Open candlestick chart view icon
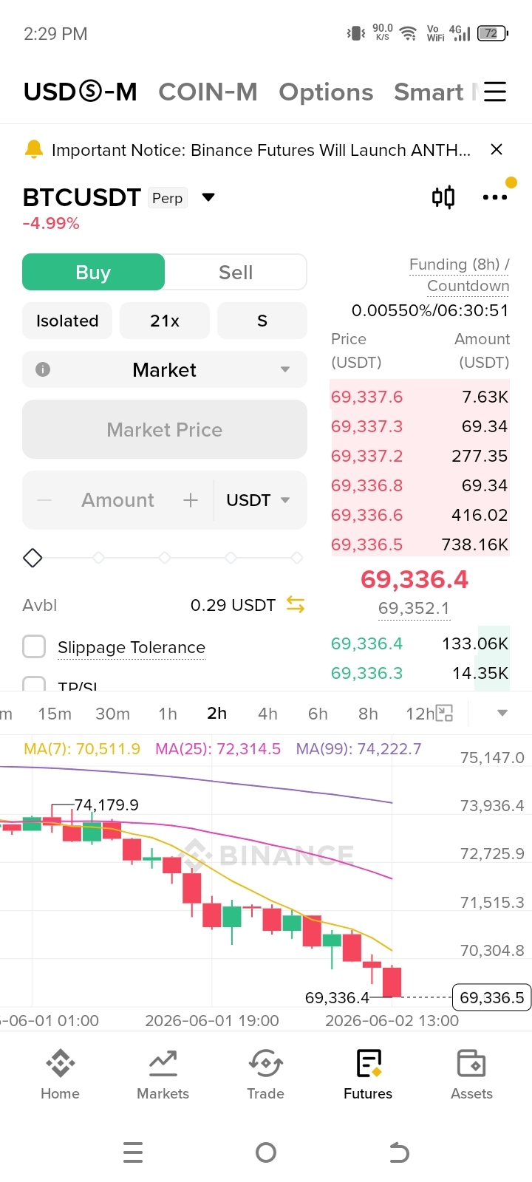Screen dimensions: 532x1182 (x=443, y=197)
